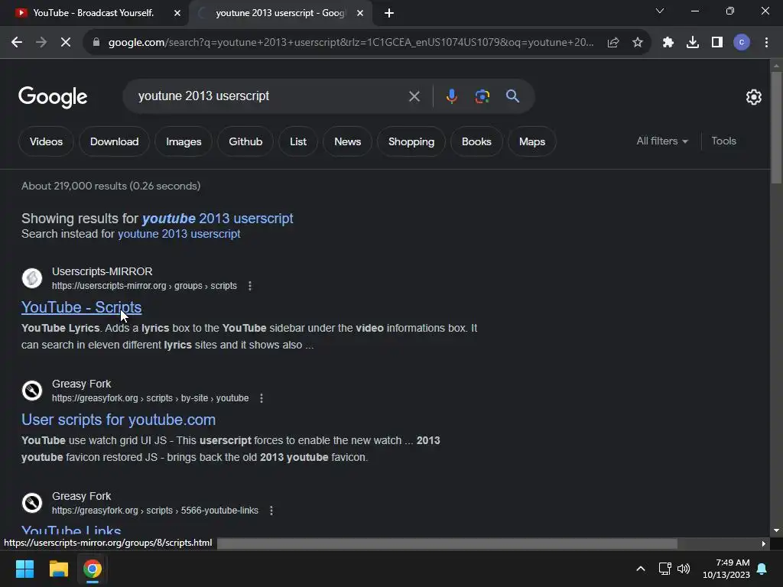Search instead for youtune 2013 userscript
The image size is (783, 587).
pos(179,234)
